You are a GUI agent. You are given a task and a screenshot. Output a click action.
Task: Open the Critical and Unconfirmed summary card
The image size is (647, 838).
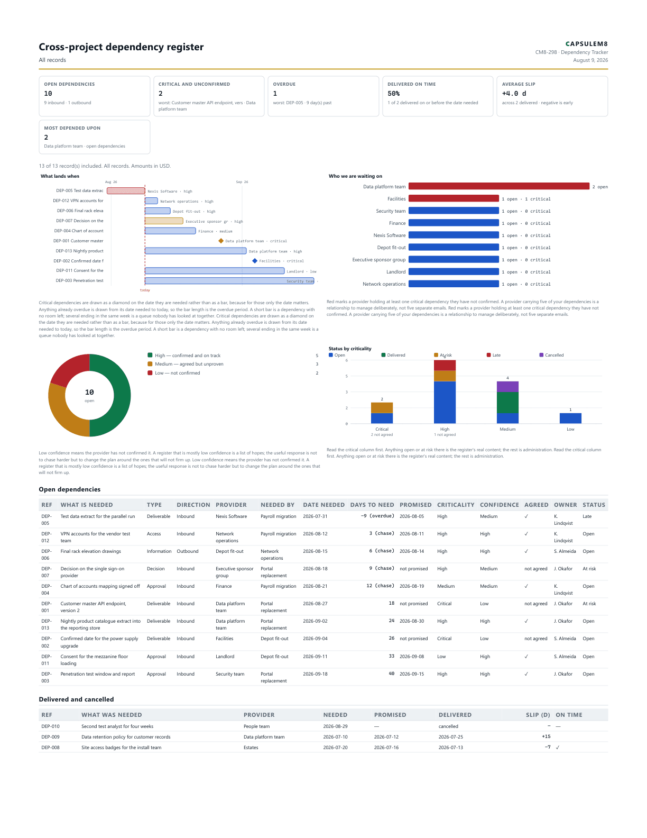tap(209, 96)
